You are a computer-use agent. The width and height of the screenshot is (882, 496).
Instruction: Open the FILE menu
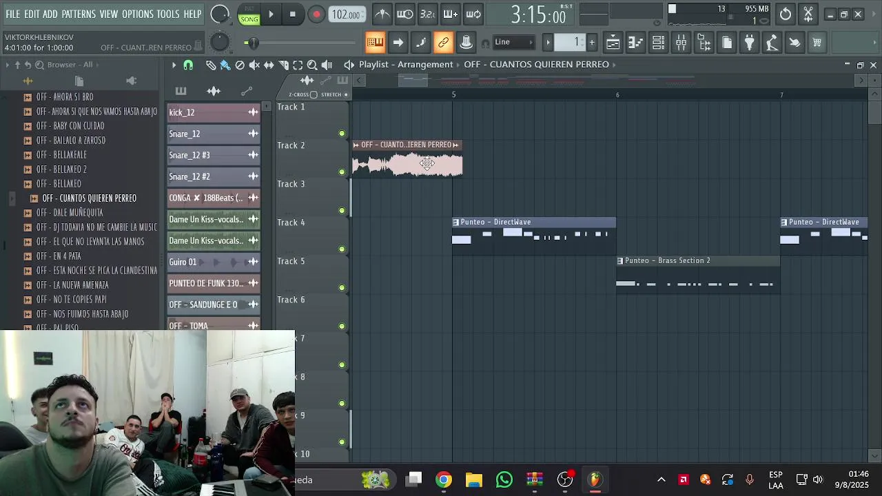[13, 14]
